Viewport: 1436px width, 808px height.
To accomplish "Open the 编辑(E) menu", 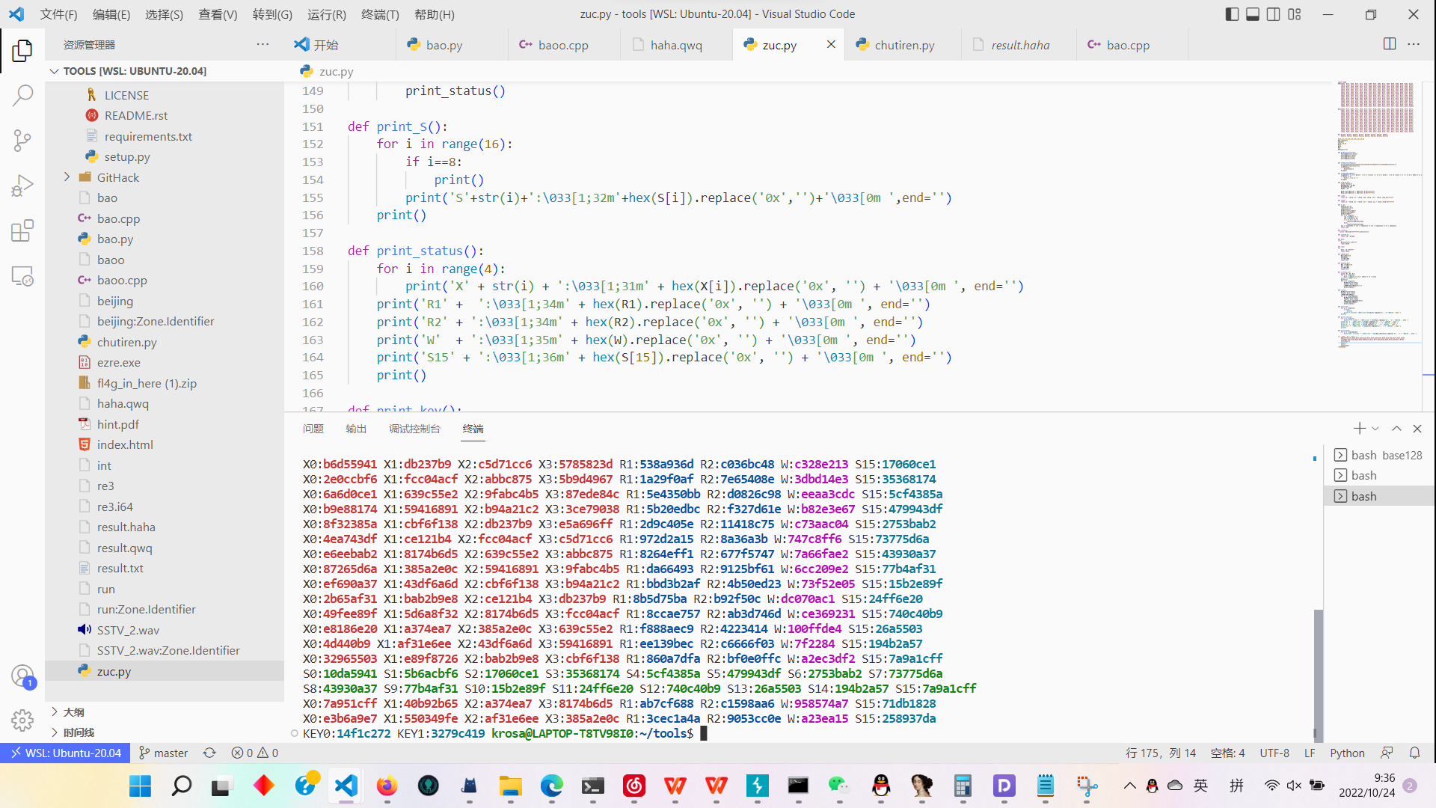I will [111, 14].
